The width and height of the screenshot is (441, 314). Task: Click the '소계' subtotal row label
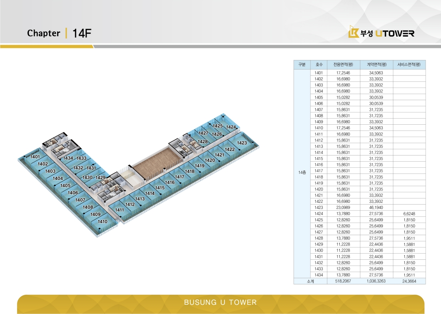[310, 281]
